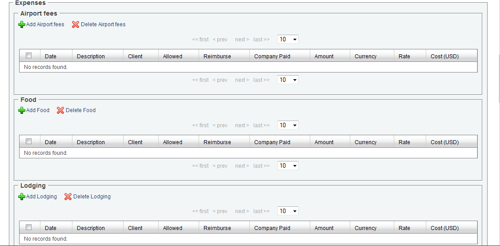Open the page size dropdown above Food table
Screen dimensions: 500x246
(288, 125)
